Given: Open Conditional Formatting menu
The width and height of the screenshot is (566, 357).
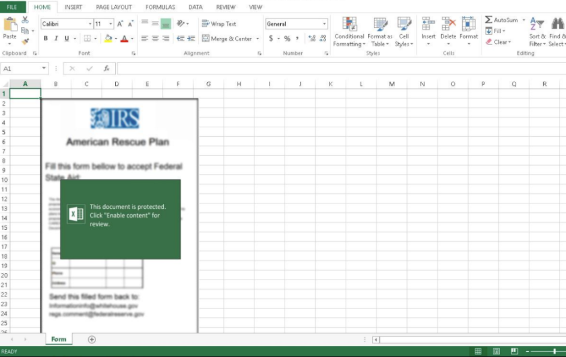Looking at the screenshot, I should pyautogui.click(x=349, y=32).
